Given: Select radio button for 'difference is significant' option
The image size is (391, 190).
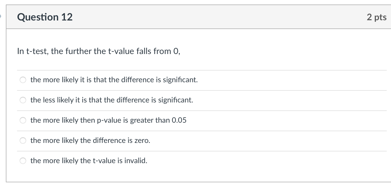Looking at the screenshot, I should 23,80.
